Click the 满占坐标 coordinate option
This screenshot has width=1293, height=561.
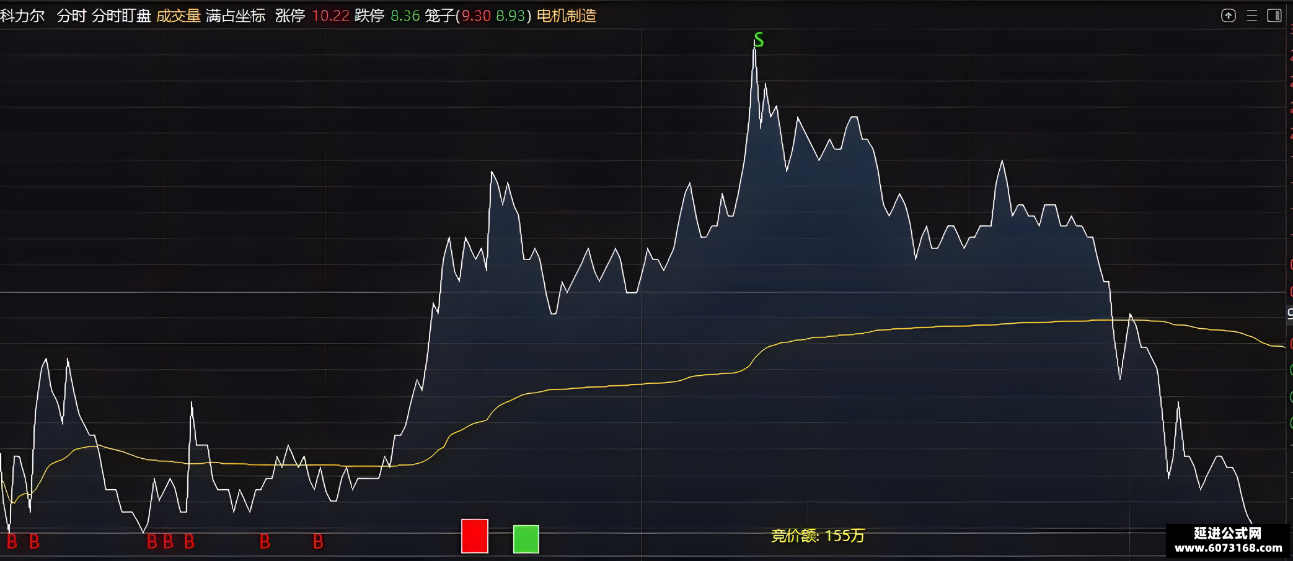click(x=236, y=15)
